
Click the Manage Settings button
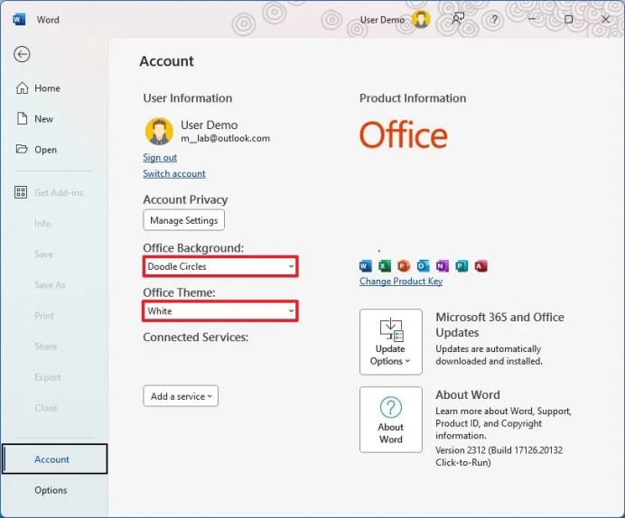[x=183, y=220]
